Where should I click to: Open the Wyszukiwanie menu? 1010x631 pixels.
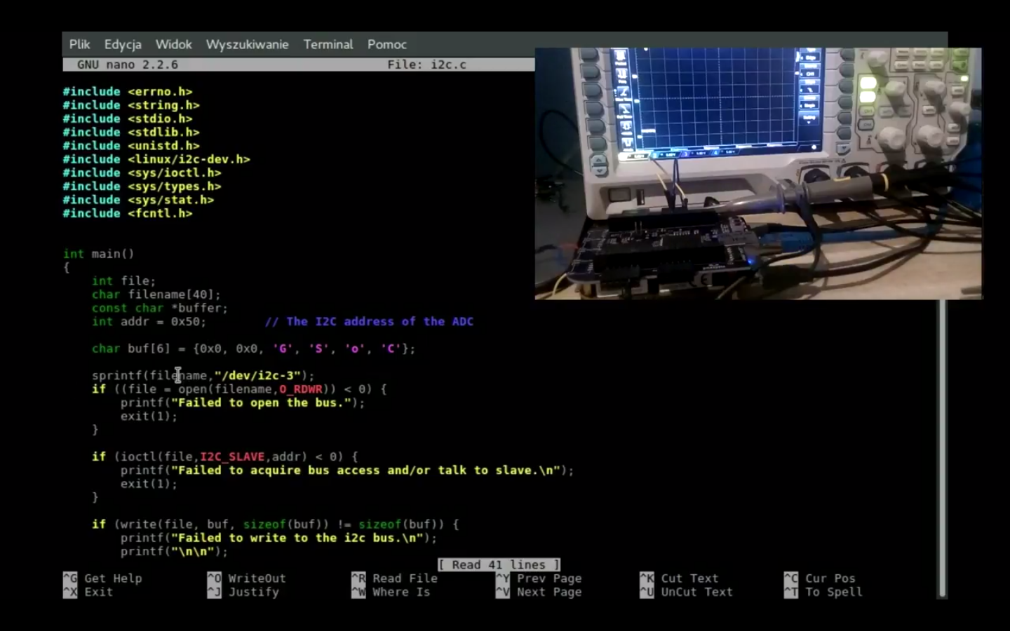click(247, 44)
